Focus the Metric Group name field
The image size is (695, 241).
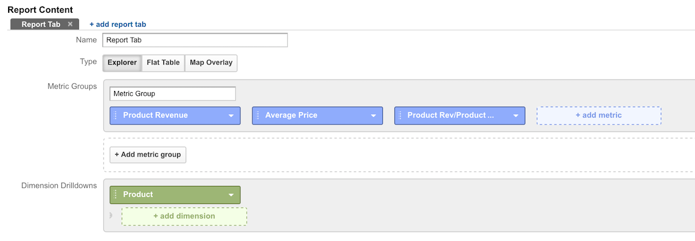point(173,93)
